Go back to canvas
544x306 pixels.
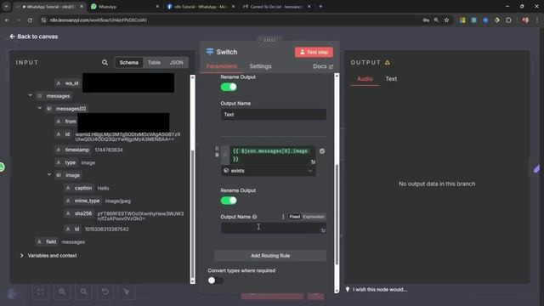34,37
